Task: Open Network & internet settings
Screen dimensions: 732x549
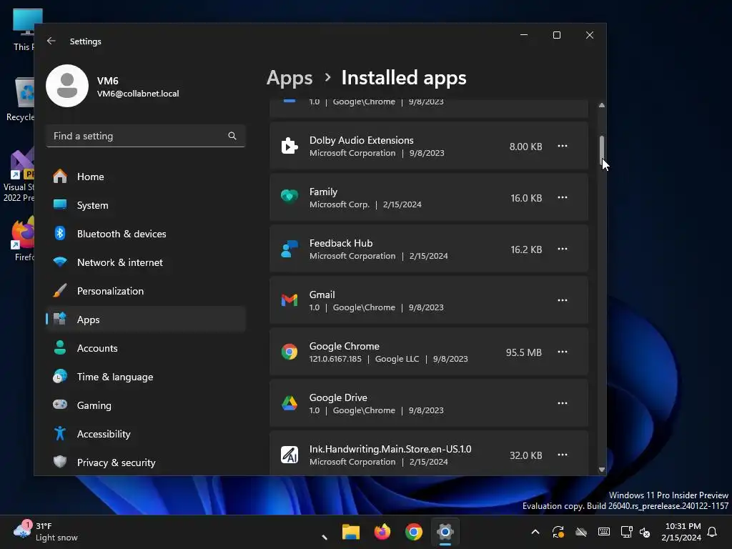Action: pos(146,262)
